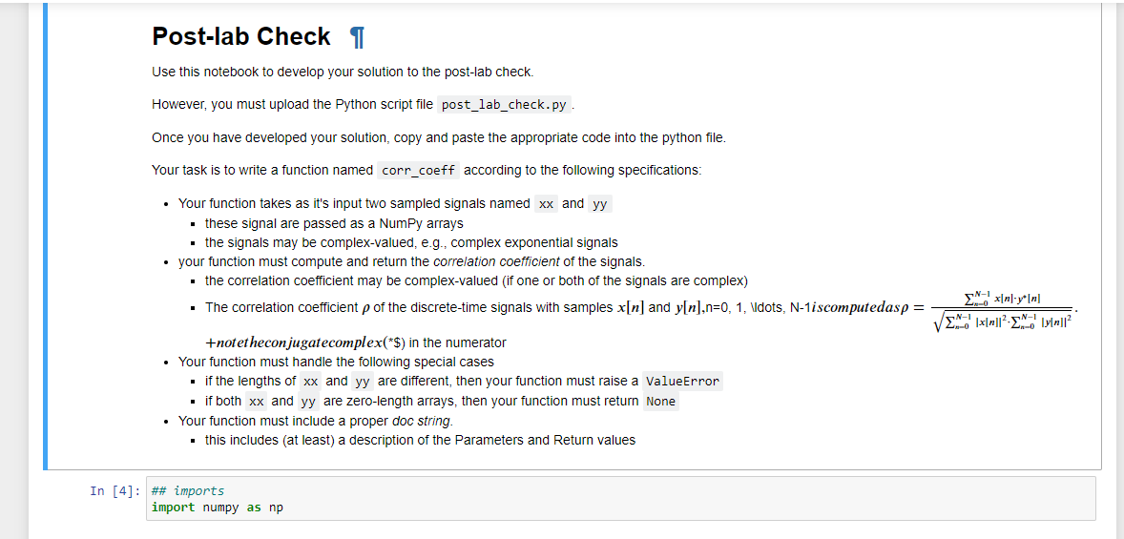The image size is (1124, 539).
Task: Click the 'passed as a NumPy arrays' sub-bullet
Action: (334, 223)
